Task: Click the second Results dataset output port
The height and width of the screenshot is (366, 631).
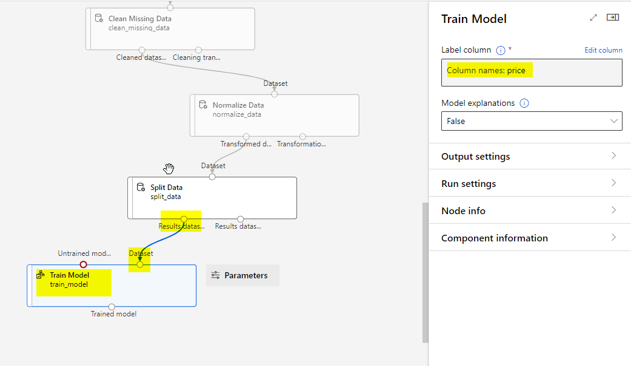Action: tap(241, 219)
